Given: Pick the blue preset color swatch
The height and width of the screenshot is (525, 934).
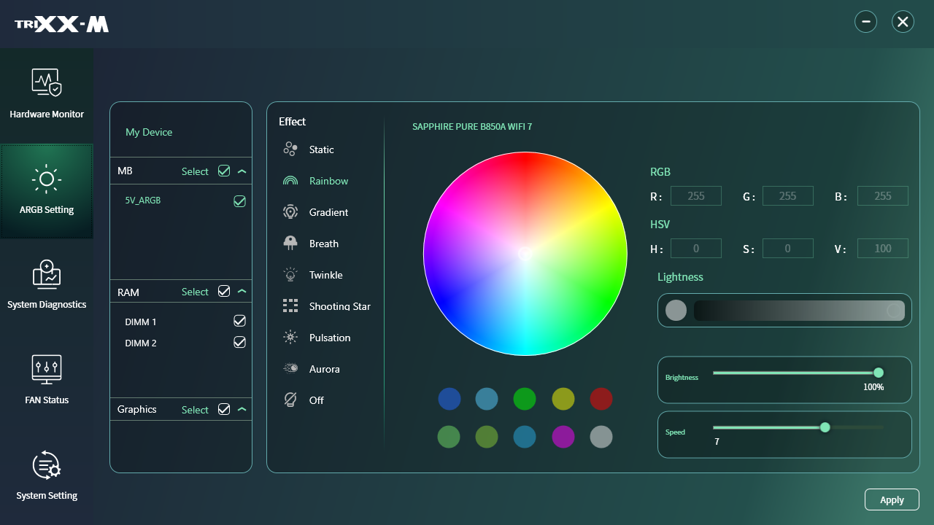Looking at the screenshot, I should [449, 399].
